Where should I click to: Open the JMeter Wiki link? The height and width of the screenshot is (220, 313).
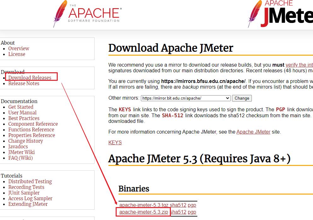pos(21,152)
